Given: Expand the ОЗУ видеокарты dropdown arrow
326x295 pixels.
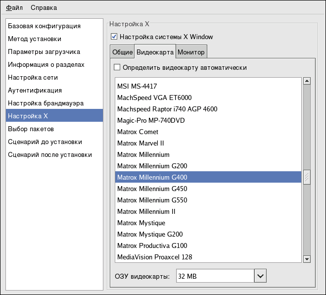Looking at the screenshot, I should [x=260, y=275].
